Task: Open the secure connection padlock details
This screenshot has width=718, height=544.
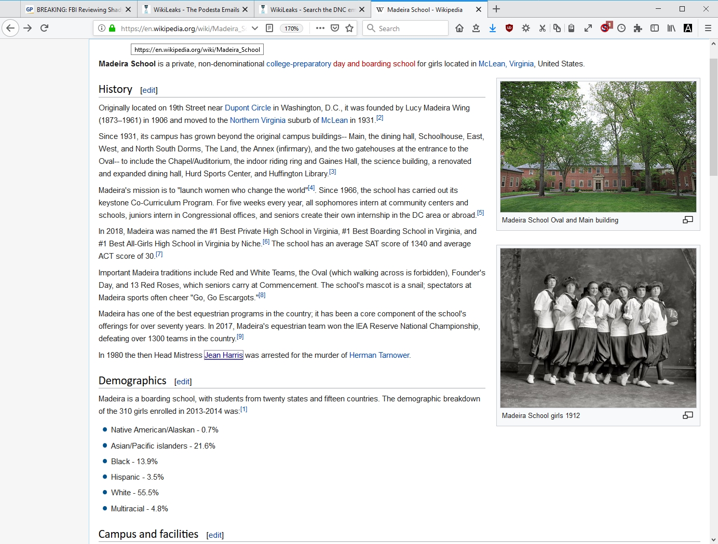Action: coord(112,28)
